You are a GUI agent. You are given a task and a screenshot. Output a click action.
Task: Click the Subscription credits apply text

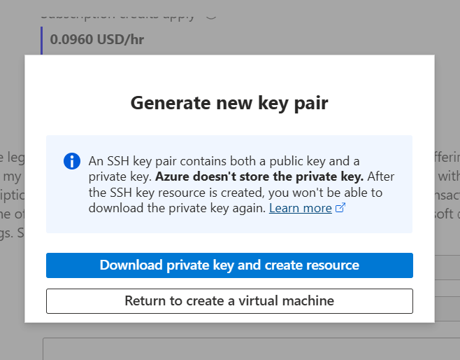pos(117,14)
